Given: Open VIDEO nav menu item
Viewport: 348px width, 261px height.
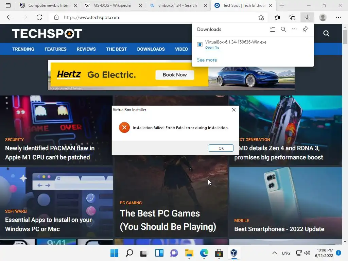Looking at the screenshot, I should 181,49.
